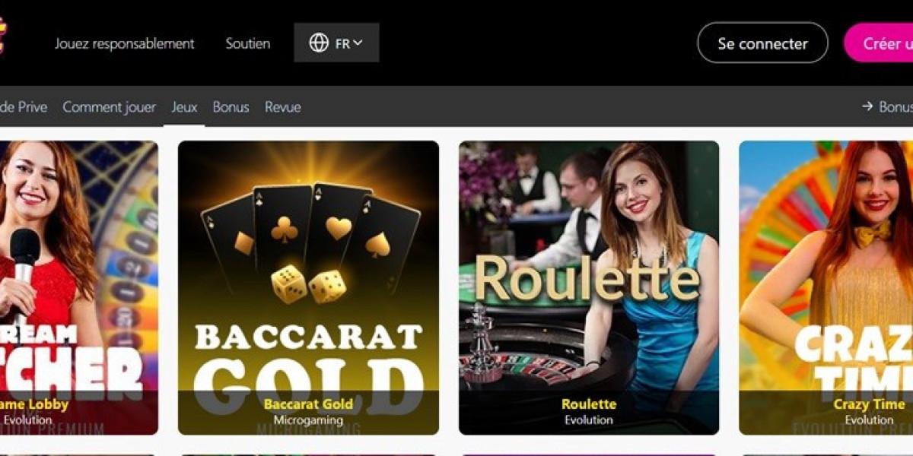Go to the Bonus tab
Viewport: 913px width, 456px height.
pyautogui.click(x=231, y=107)
